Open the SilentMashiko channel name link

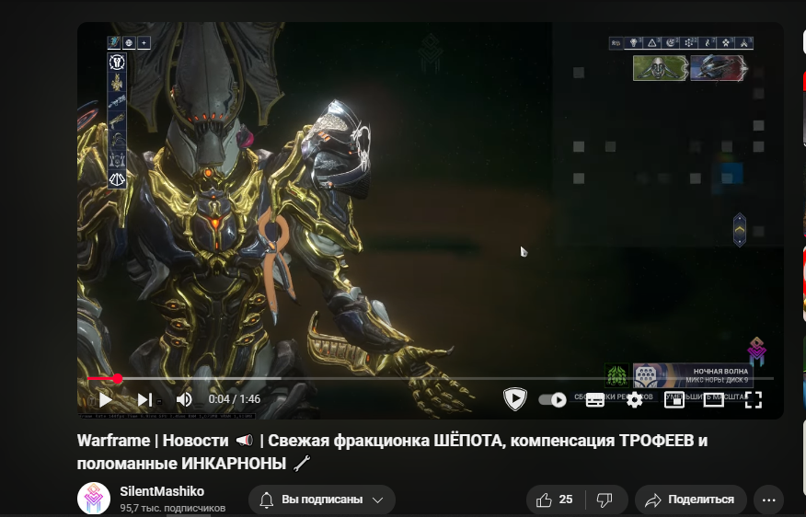[x=162, y=491]
